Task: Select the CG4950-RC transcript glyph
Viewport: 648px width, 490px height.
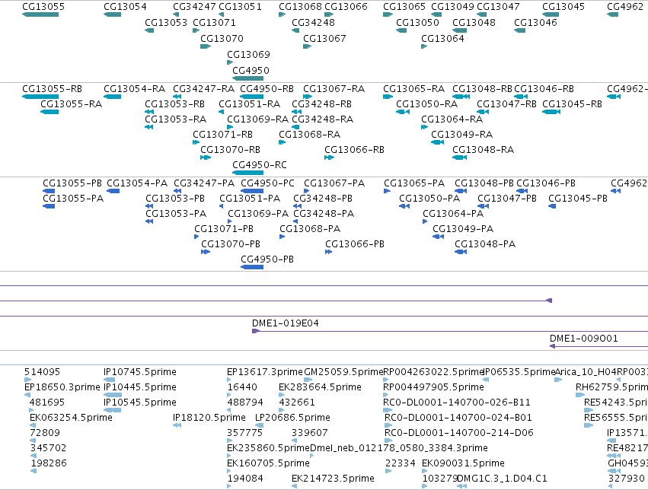Action: 248,173
